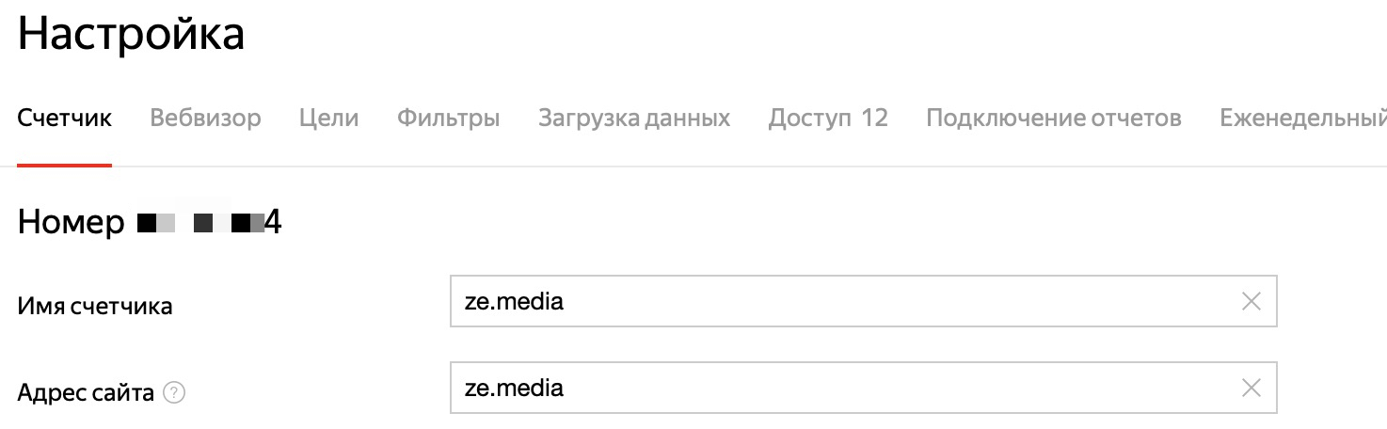Clear the Имя счетчика field with X

coord(1251,302)
